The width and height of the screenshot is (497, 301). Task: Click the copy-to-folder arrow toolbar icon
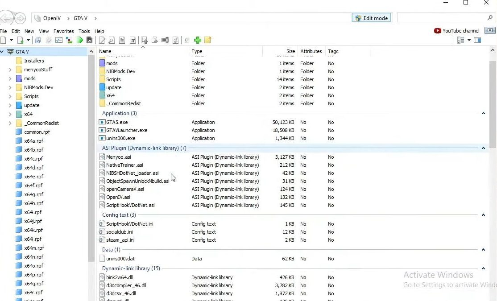155,40
